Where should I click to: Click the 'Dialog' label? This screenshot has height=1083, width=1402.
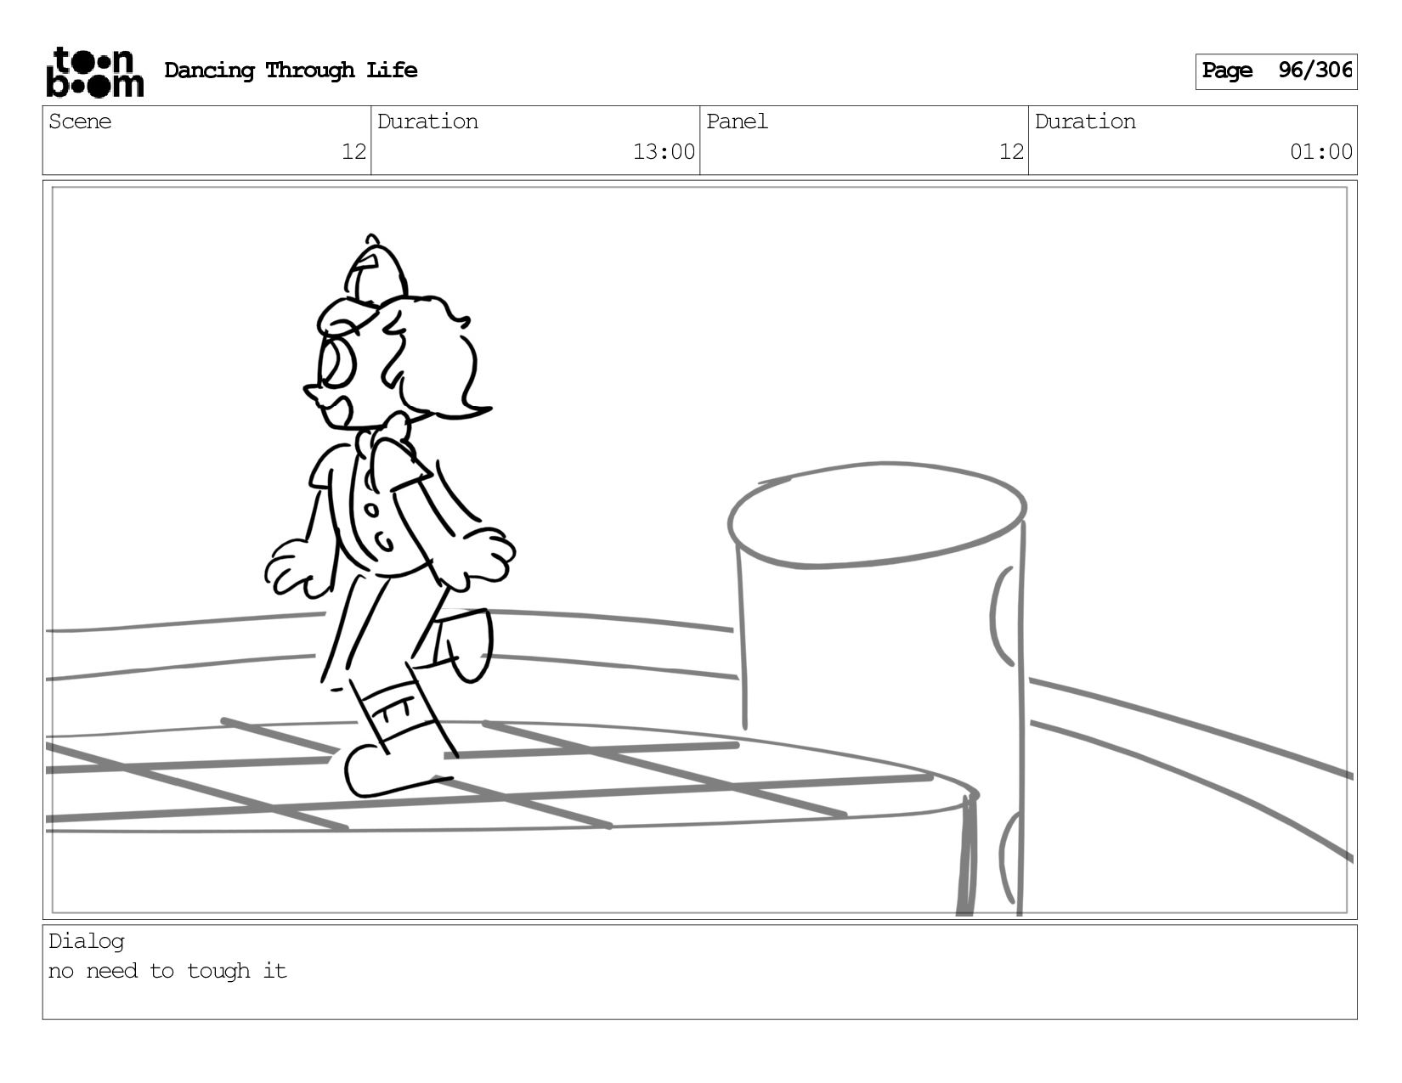87,941
